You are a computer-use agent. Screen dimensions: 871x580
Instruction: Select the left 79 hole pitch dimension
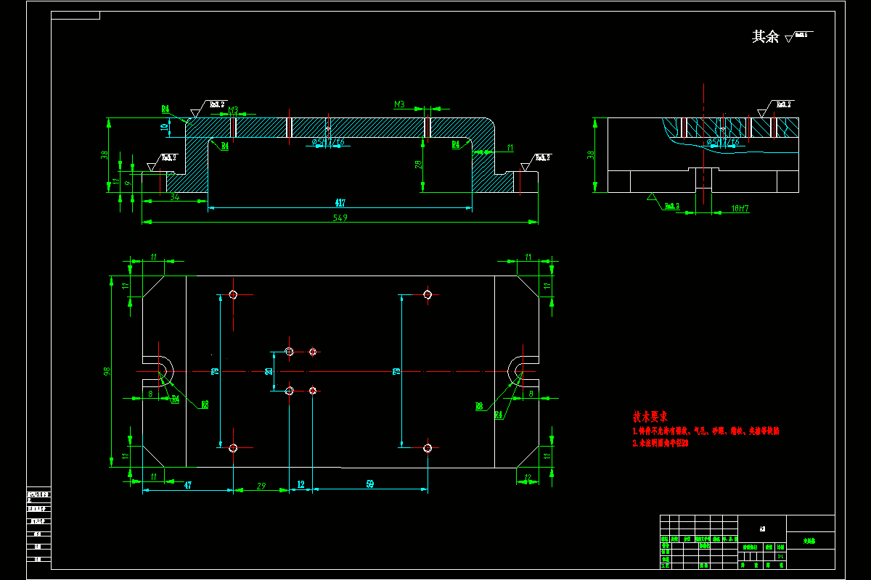(215, 371)
